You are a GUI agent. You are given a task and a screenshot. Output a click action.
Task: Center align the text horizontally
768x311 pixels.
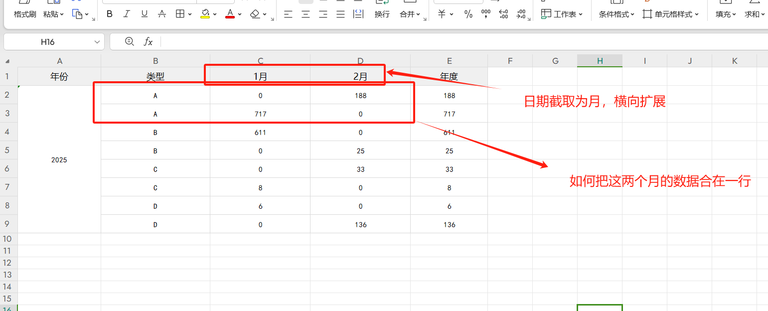[x=306, y=14]
